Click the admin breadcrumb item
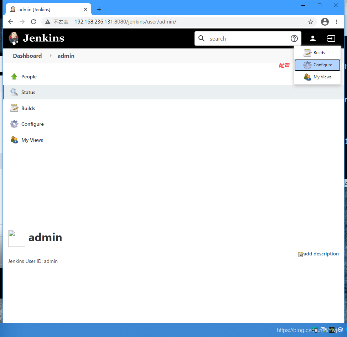 click(x=66, y=56)
